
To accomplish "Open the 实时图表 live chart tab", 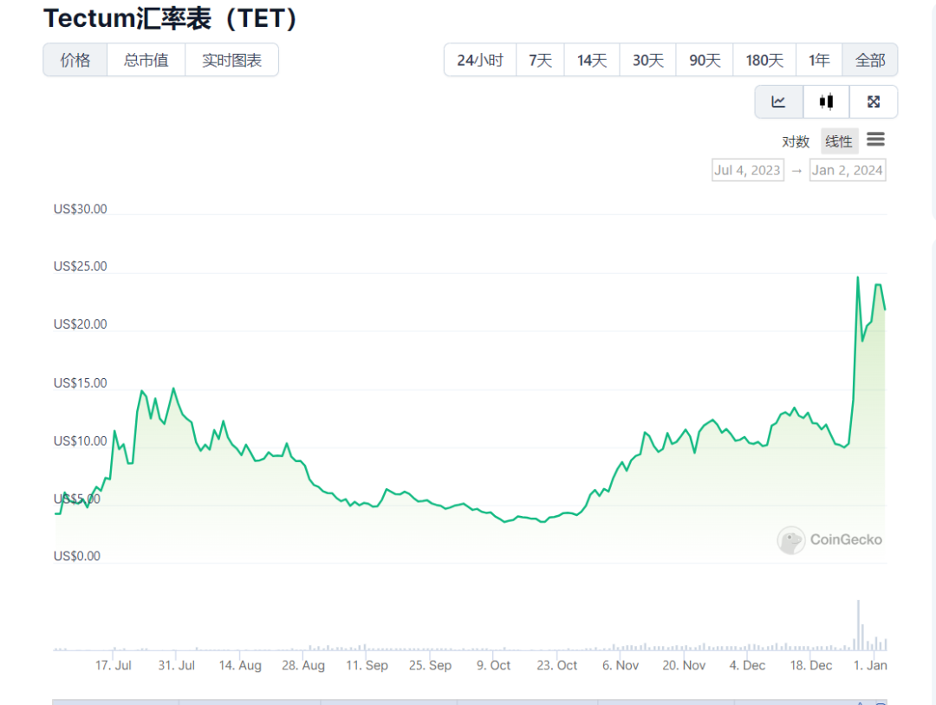I will pyautogui.click(x=231, y=60).
